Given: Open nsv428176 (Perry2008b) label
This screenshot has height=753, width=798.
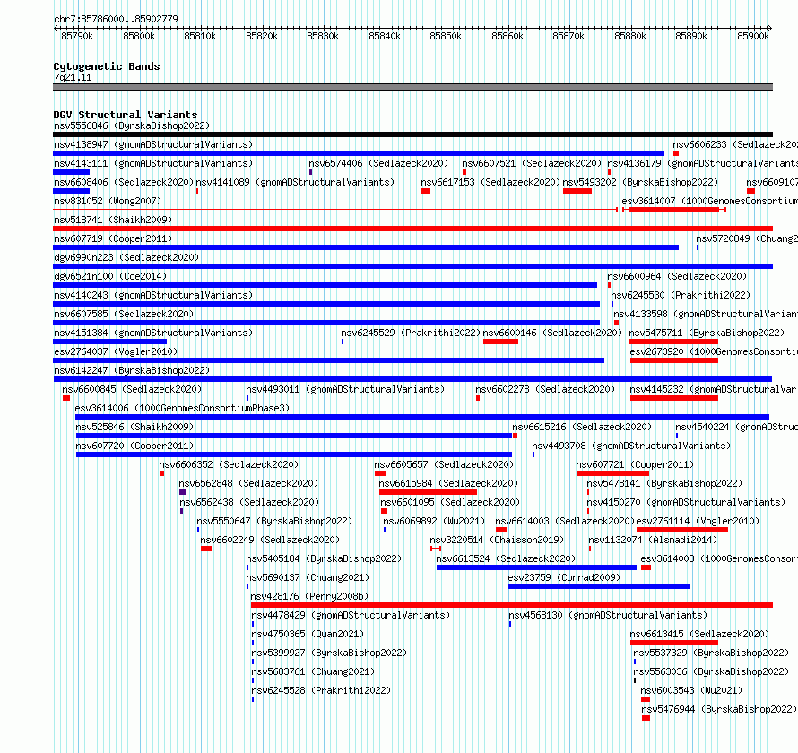Looking at the screenshot, I should pos(309,596).
